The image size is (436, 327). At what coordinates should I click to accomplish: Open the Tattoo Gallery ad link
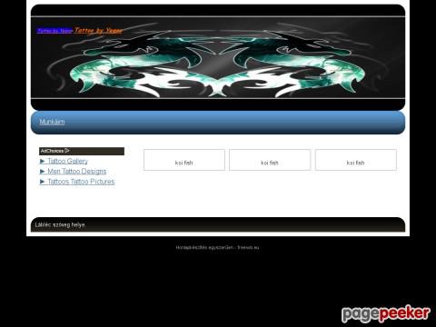[x=68, y=161]
